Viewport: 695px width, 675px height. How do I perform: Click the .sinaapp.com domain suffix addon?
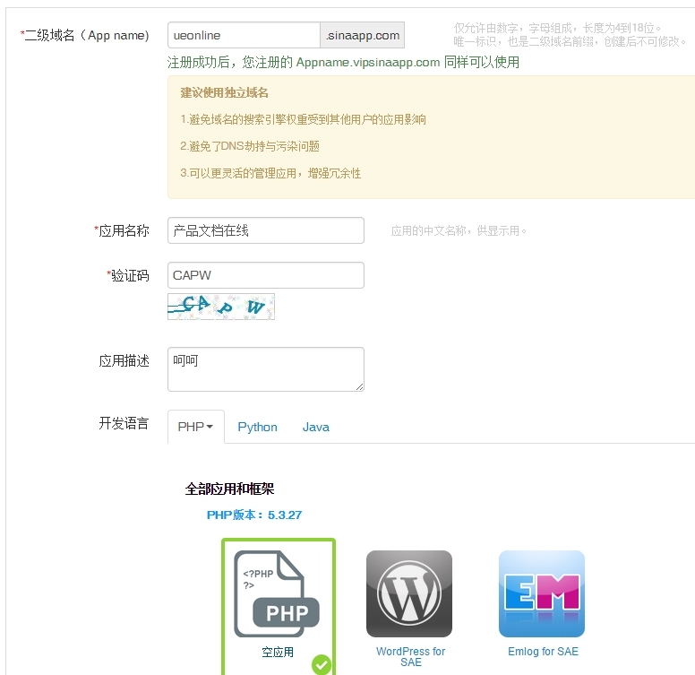coord(362,35)
